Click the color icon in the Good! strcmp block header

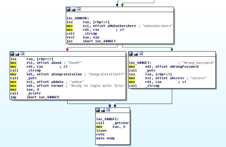12,54
